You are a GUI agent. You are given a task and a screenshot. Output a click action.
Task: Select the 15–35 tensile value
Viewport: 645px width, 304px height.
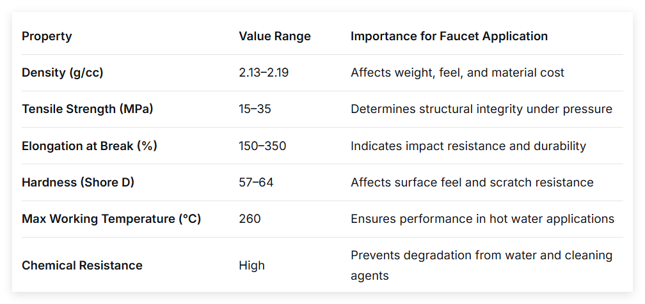pos(255,109)
